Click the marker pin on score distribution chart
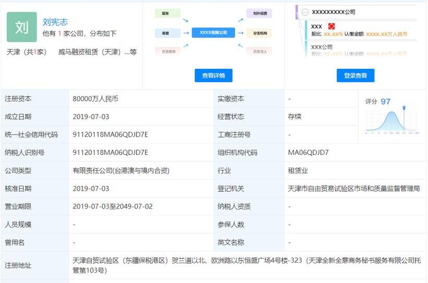The height and width of the screenshot is (283, 428). pos(404,108)
